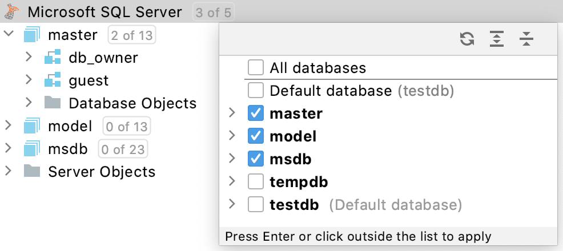Collapse the master node in the tree
The height and width of the screenshot is (251, 563).
tap(8, 34)
